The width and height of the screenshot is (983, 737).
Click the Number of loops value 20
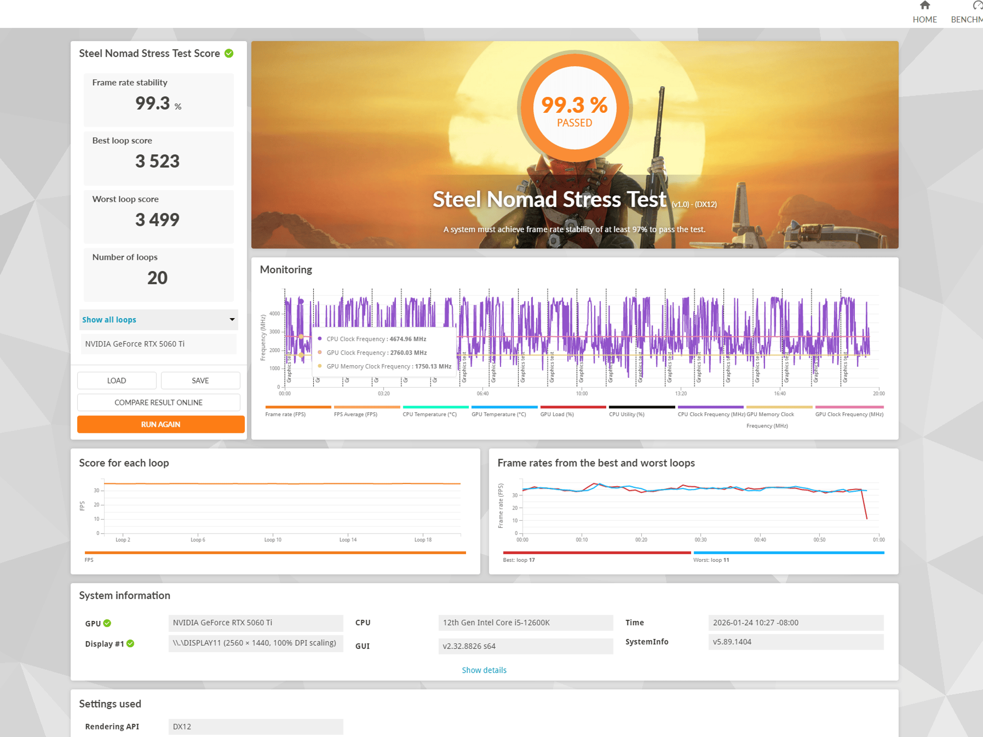click(157, 278)
